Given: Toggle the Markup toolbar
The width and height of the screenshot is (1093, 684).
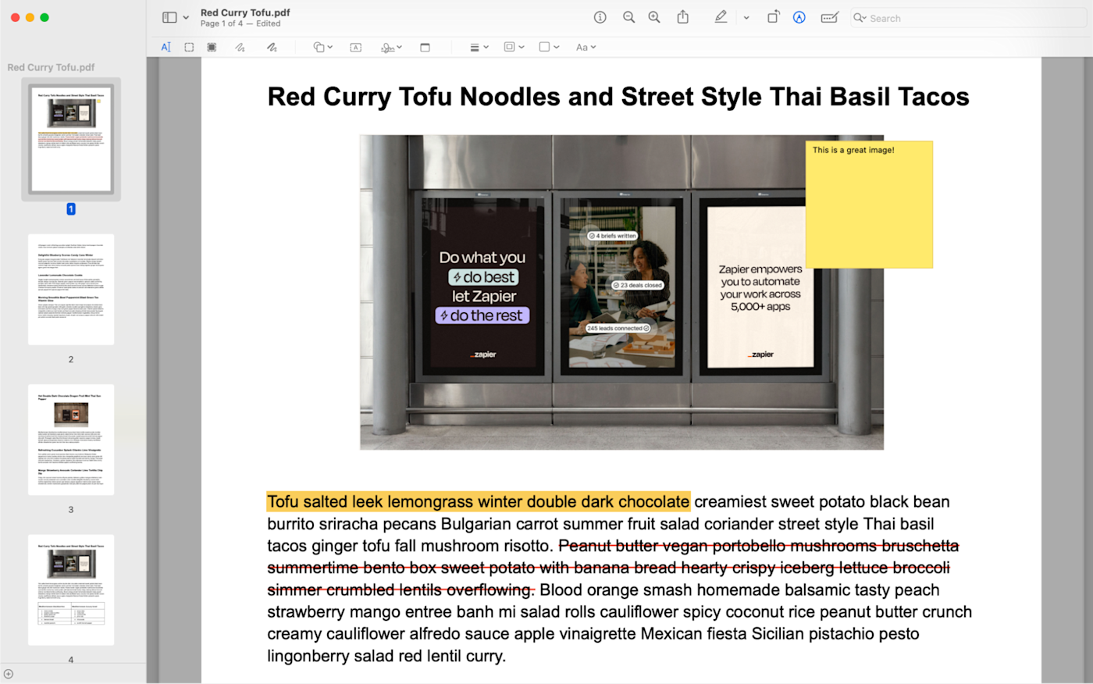Looking at the screenshot, I should (x=799, y=17).
